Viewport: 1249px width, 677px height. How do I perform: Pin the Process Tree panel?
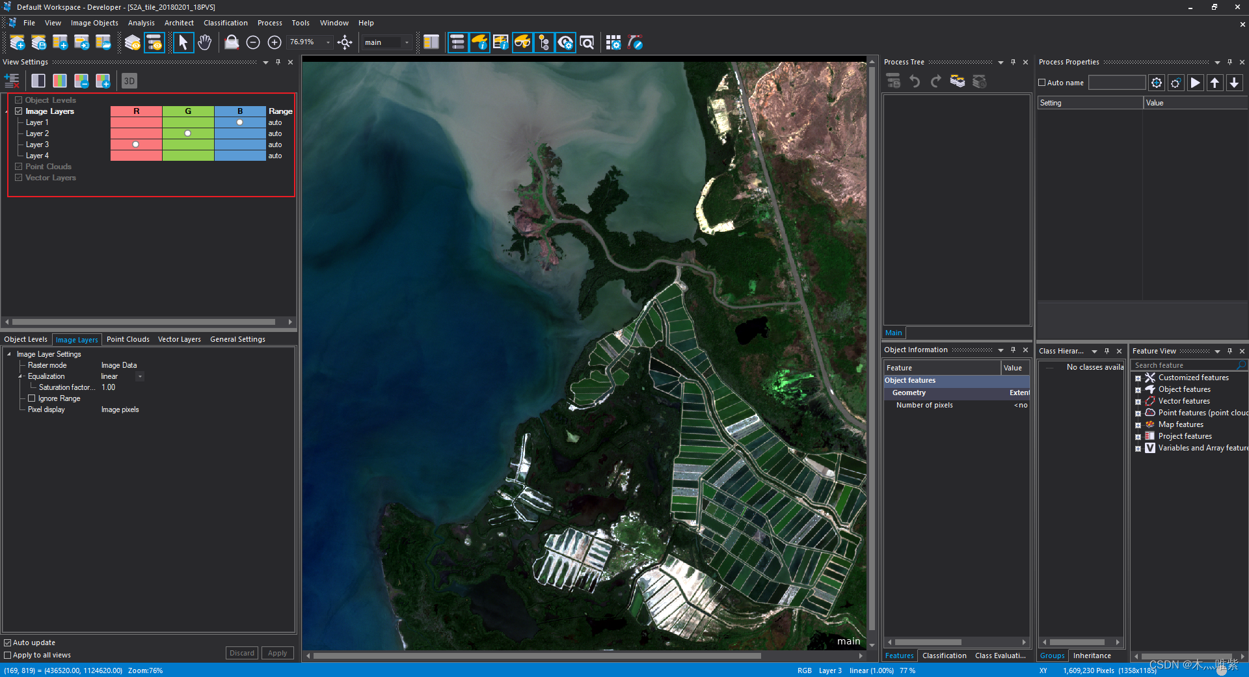coord(1013,62)
